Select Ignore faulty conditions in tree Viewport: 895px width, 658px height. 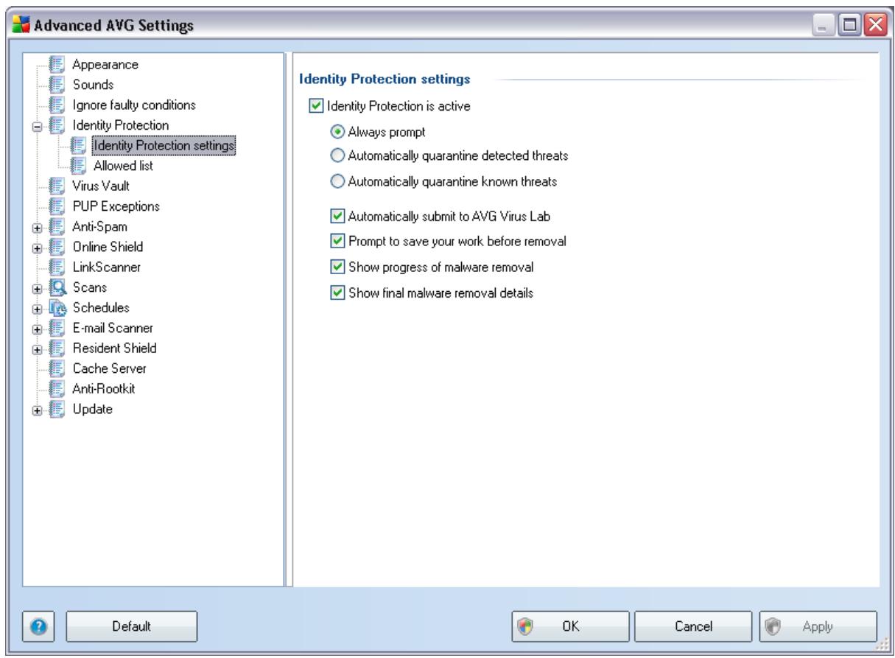click(134, 105)
